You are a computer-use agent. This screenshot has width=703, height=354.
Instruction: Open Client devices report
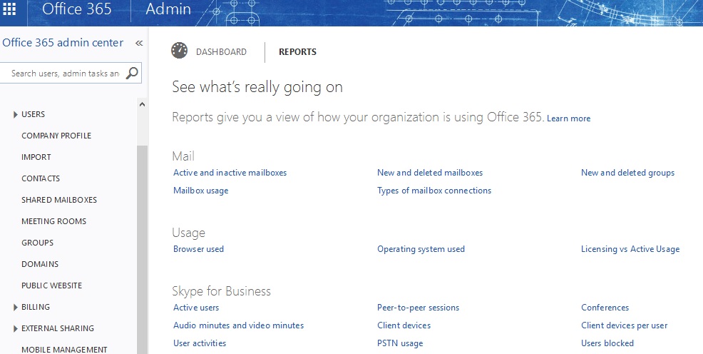(404, 325)
